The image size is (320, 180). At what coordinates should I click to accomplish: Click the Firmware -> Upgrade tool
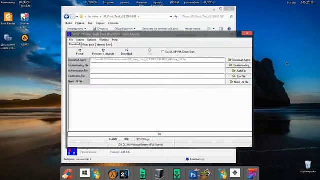pyautogui.click(x=103, y=52)
